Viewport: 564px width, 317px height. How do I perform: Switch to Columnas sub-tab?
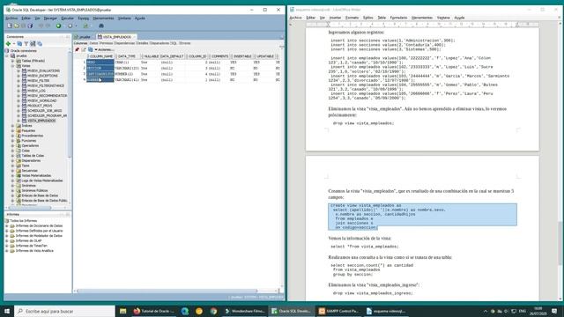80,43
